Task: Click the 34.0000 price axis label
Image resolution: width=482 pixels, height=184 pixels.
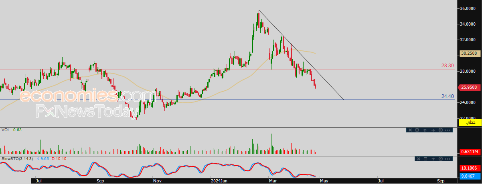Action: (468, 24)
